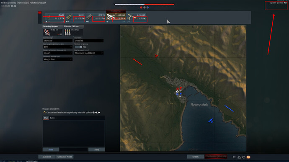Select the Chat tab

(x=46, y=118)
